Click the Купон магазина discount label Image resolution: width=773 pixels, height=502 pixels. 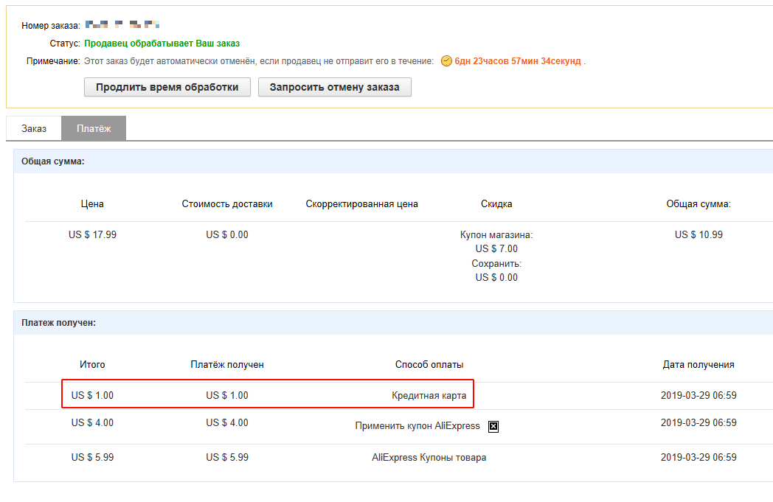[496, 235]
